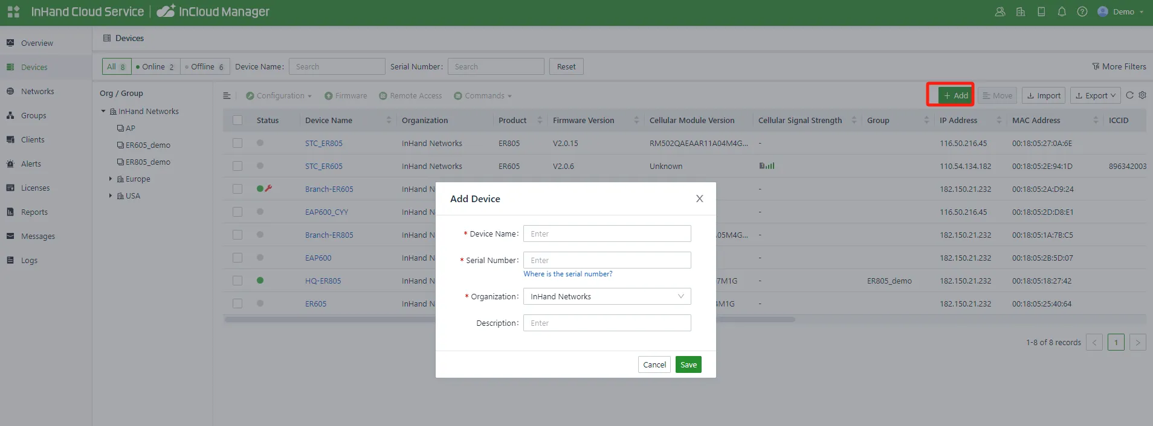This screenshot has width=1153, height=426.
Task: Select the EAP600_CYY row checkbox
Action: tap(237, 212)
